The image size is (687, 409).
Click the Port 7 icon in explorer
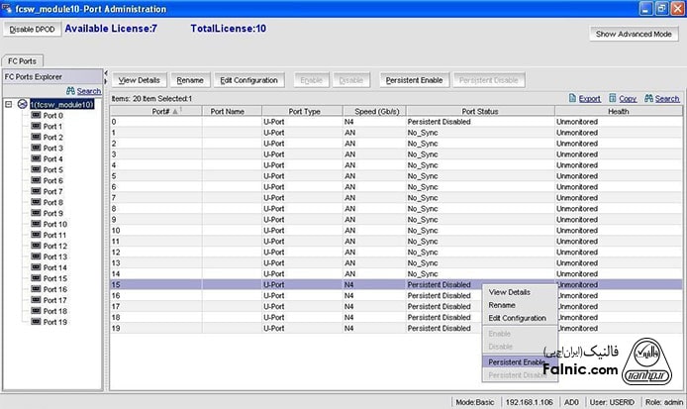pyautogui.click(x=36, y=191)
